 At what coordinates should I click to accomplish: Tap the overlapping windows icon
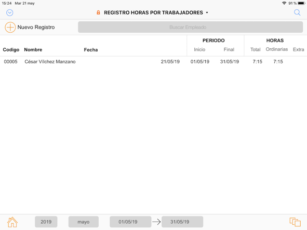click(295, 222)
